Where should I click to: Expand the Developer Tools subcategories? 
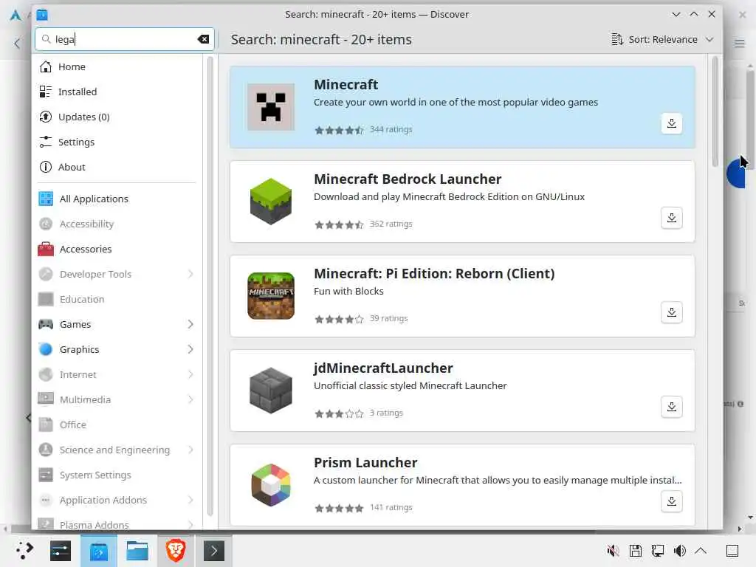point(190,274)
